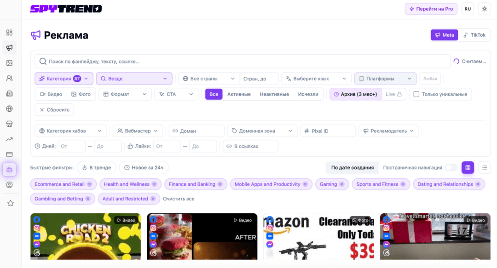Toggle the light/dark theme sun icon
Image resolution: width=497 pixels, height=268 pixels.
(484, 9)
